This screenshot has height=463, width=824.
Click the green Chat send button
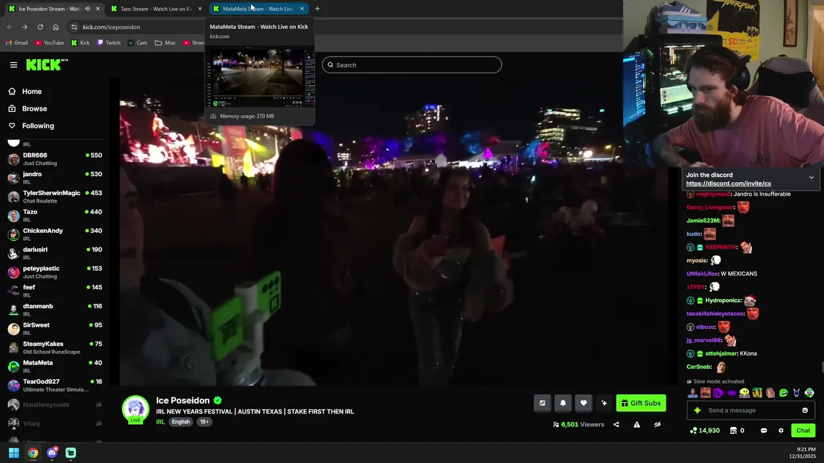tap(803, 431)
